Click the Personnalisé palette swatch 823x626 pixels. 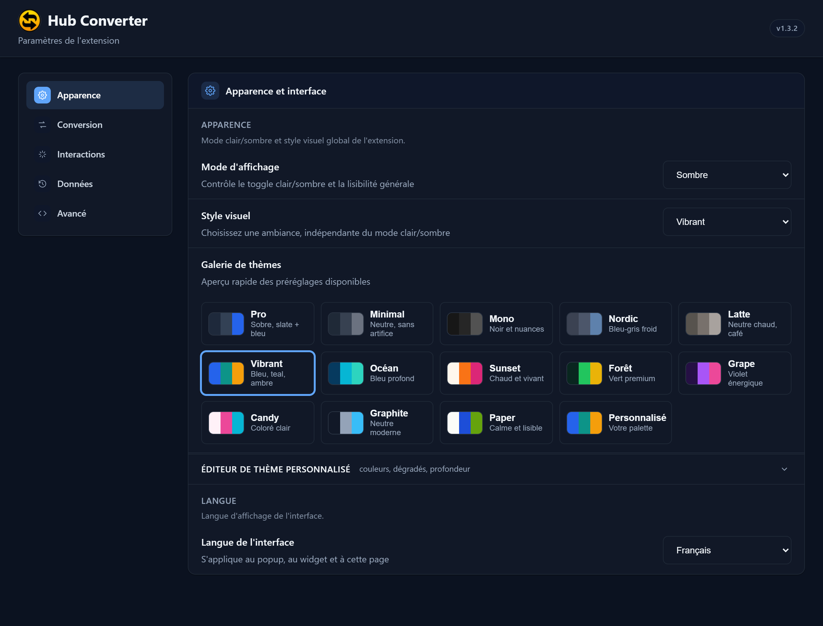coord(584,423)
